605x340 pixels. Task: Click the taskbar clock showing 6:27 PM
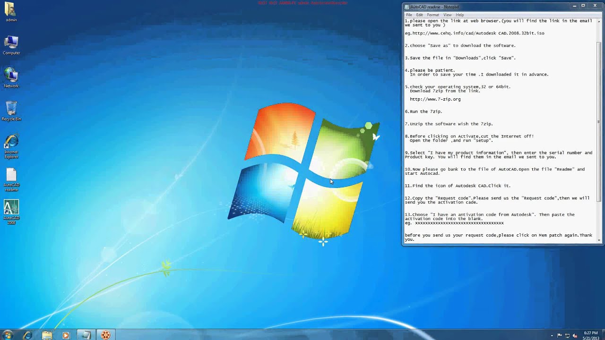(x=591, y=335)
